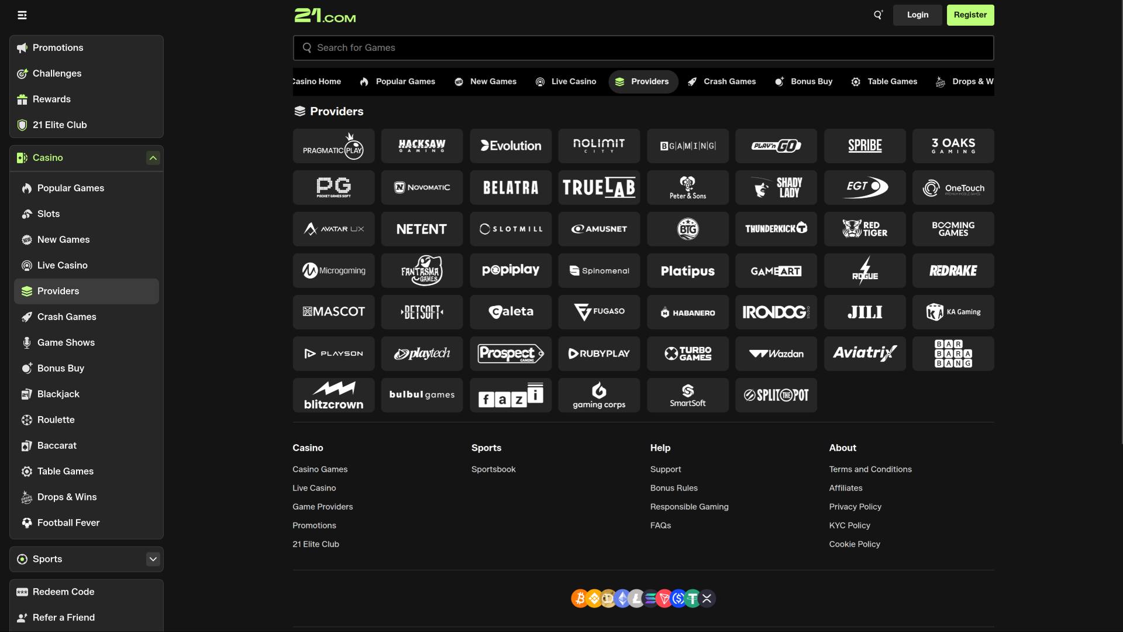This screenshot has height=632, width=1123.
Task: Select the NetEnt provider logo
Action: pyautogui.click(x=422, y=229)
